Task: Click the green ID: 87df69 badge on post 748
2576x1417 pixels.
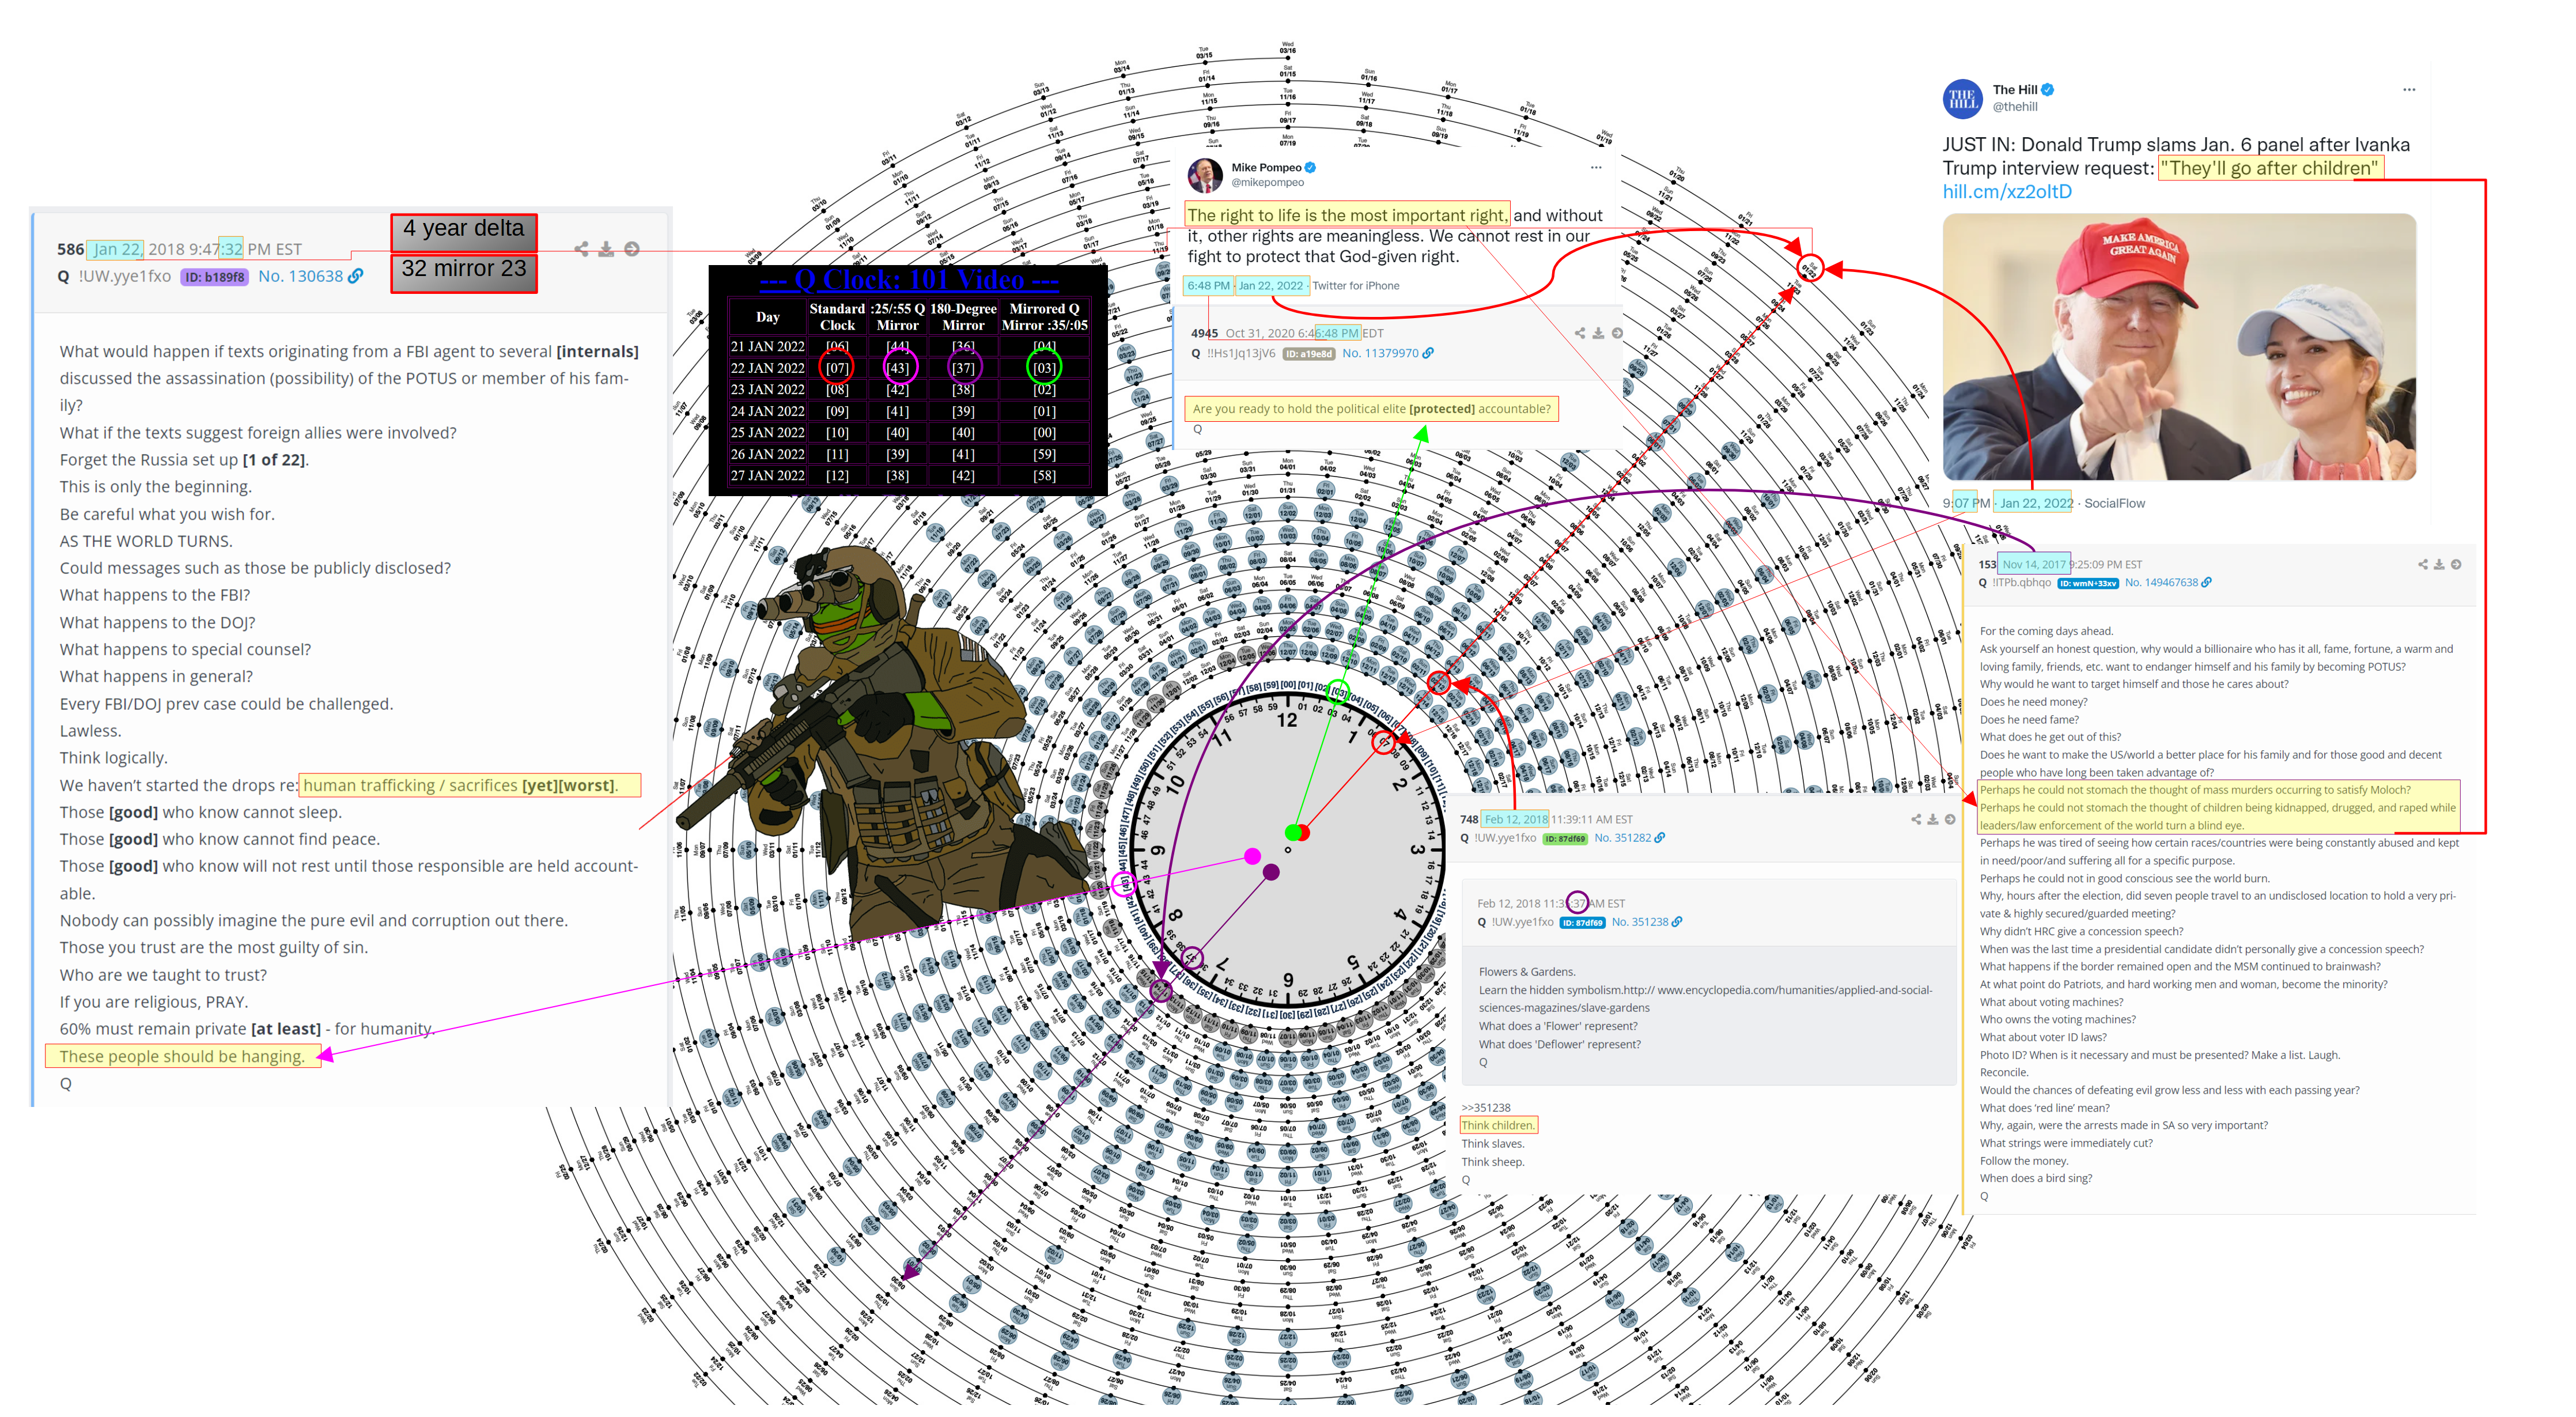Action: point(1565,839)
